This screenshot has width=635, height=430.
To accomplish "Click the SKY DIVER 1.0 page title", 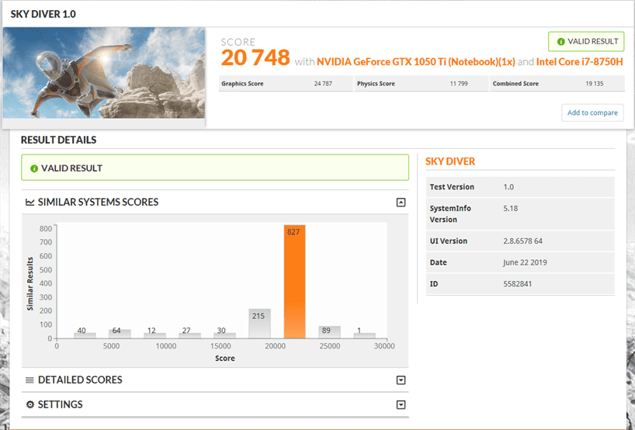I will (43, 14).
